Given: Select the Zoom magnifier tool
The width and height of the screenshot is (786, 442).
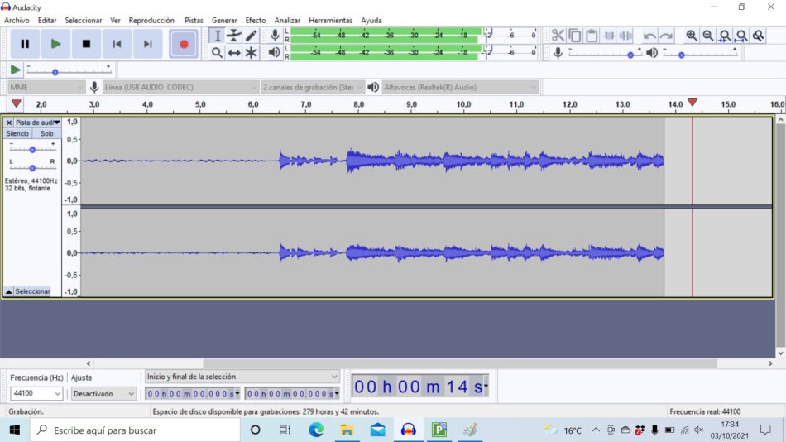Looking at the screenshot, I should point(217,53).
